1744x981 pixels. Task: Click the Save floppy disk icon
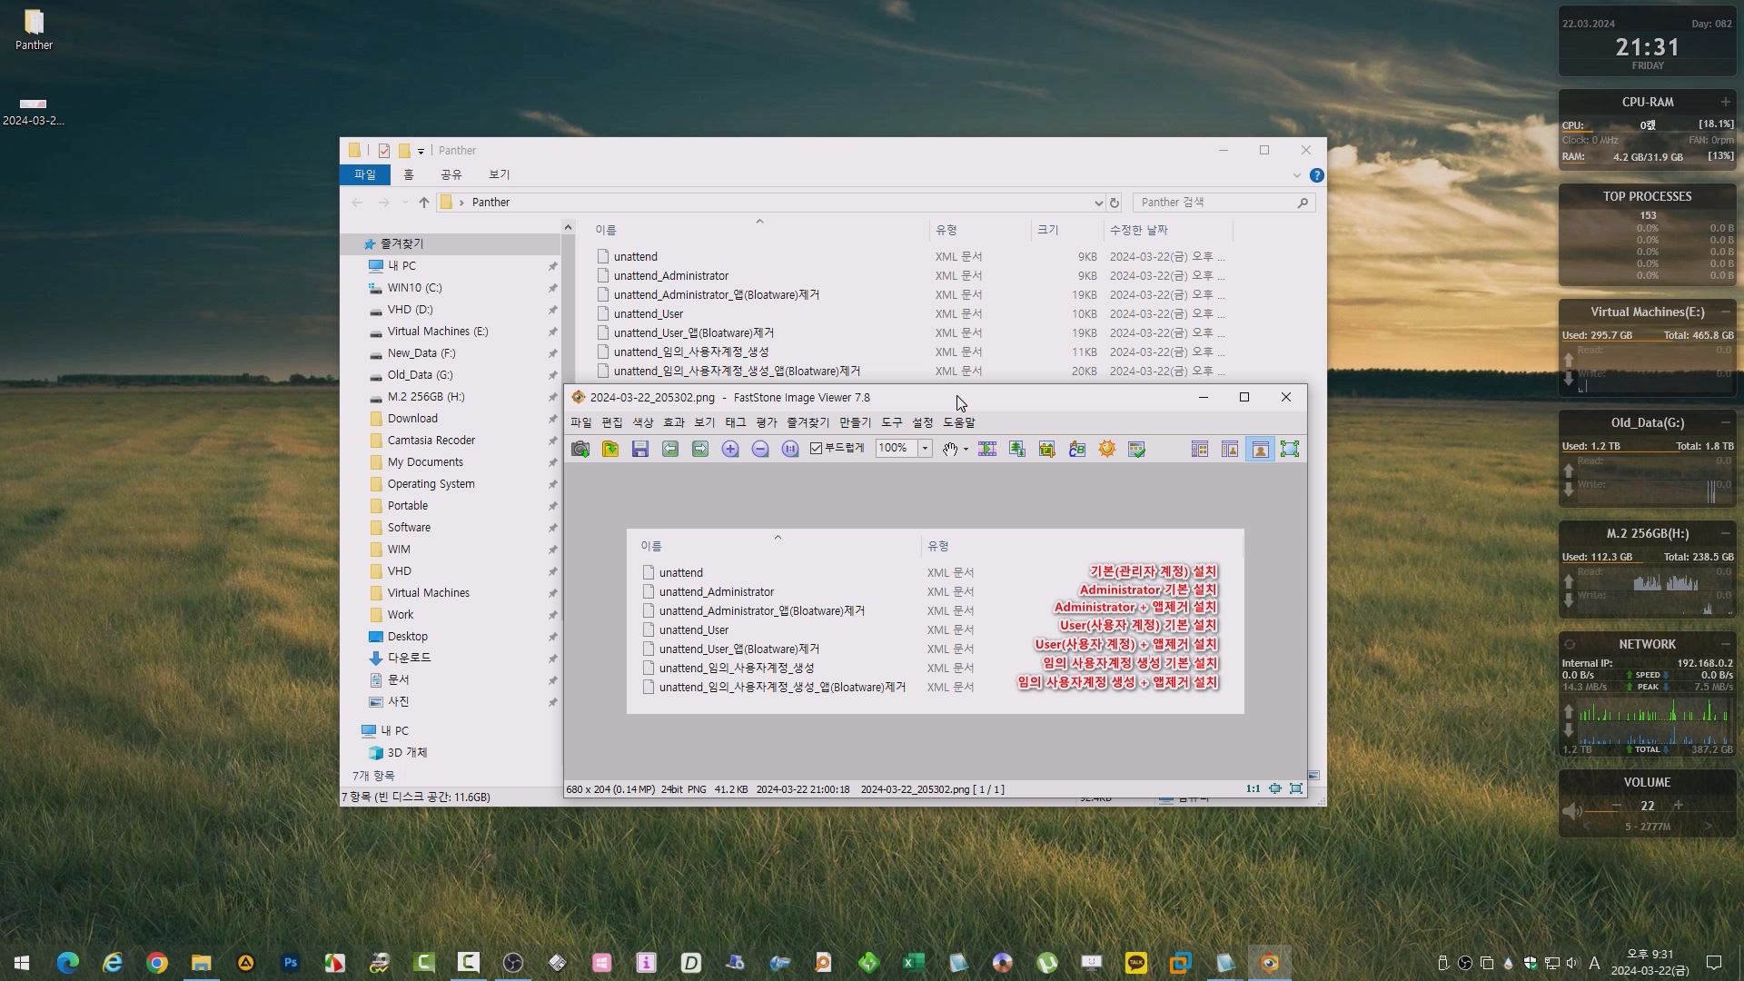(x=640, y=449)
